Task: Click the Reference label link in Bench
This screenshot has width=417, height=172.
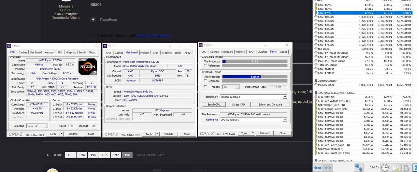Action: 212,120
